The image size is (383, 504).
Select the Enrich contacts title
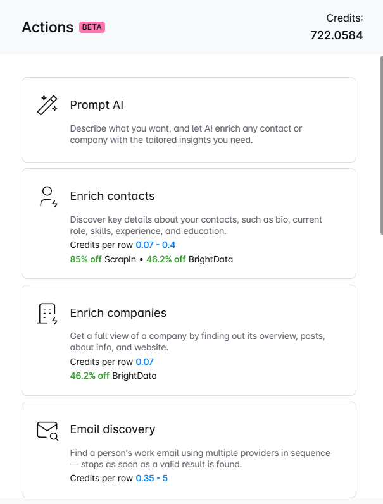click(x=112, y=196)
